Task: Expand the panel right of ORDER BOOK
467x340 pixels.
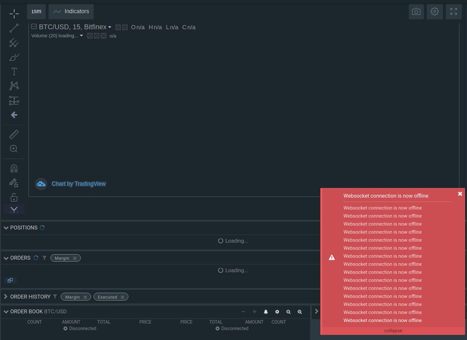Action: [316, 311]
